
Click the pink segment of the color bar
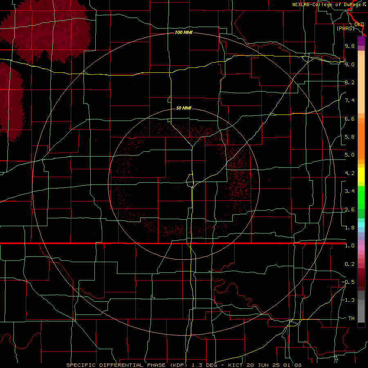(x=361, y=248)
